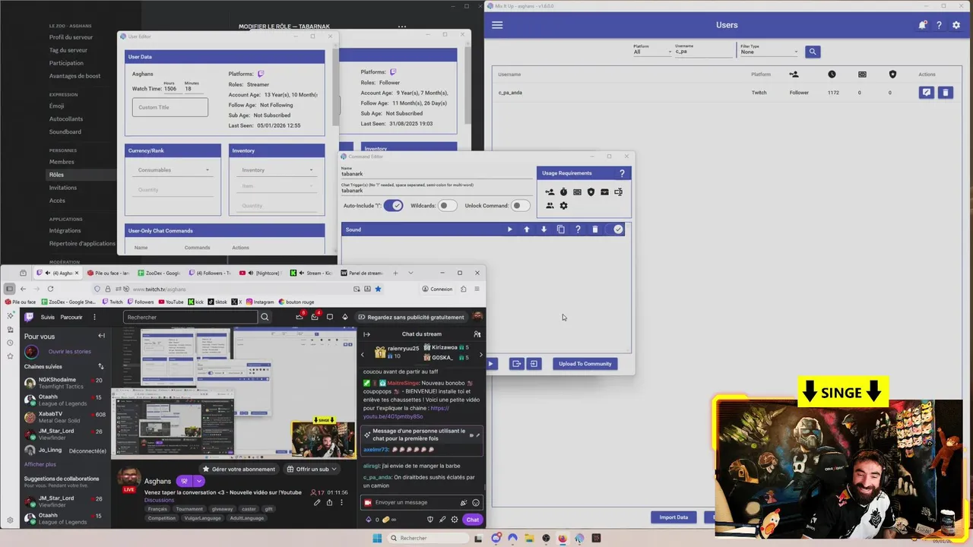Show more followed channels via Afficher plus
The image size is (973, 547).
40,464
